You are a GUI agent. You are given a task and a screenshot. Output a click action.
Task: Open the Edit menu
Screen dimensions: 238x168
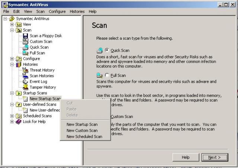point(16,11)
